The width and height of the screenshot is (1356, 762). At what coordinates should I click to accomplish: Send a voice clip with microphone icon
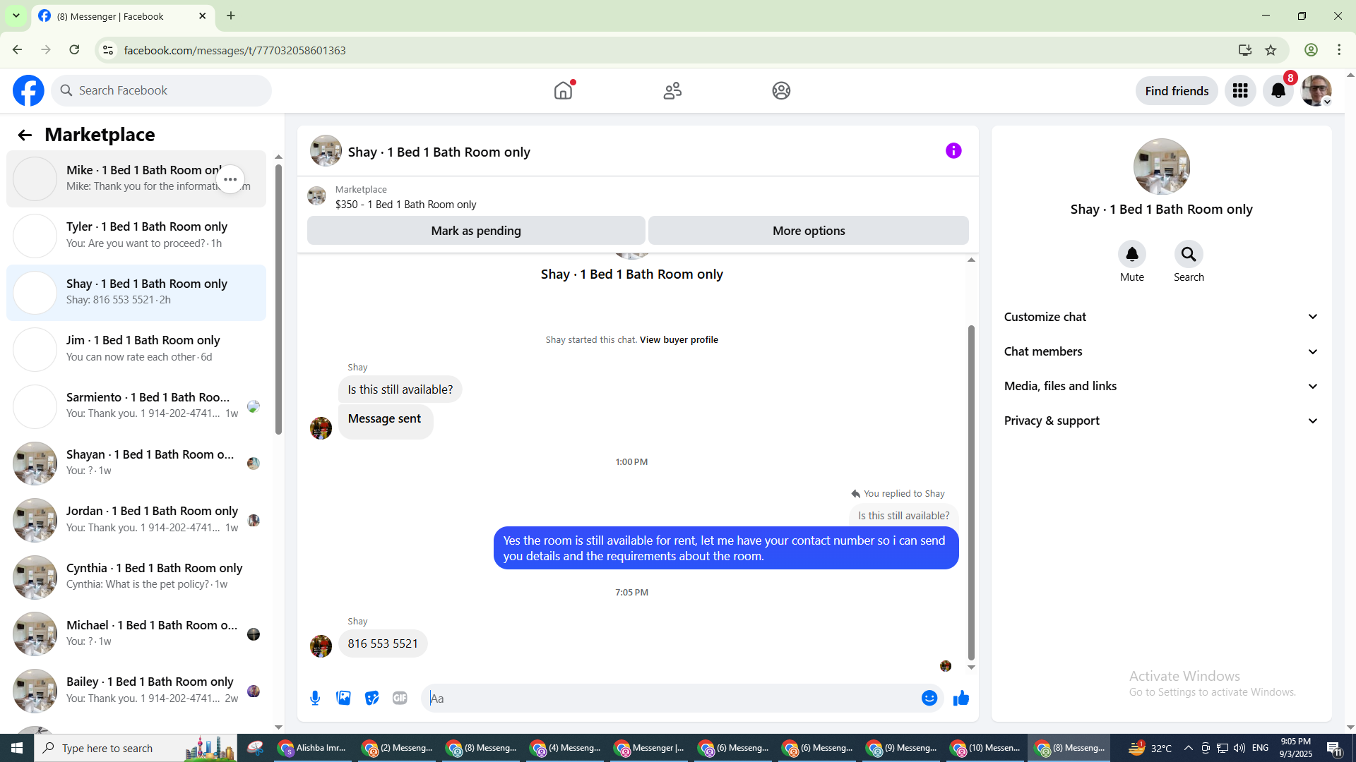315,698
